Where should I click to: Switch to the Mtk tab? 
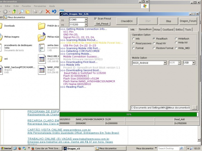tap(133, 30)
